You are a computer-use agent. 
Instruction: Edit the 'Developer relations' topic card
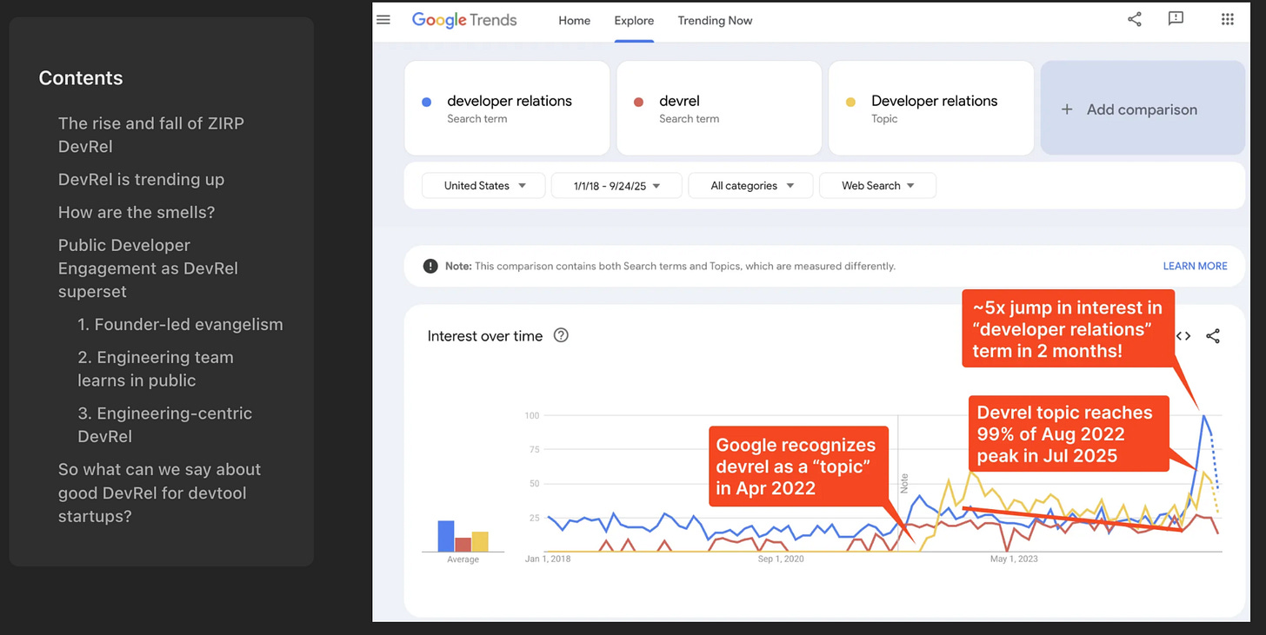(x=931, y=108)
